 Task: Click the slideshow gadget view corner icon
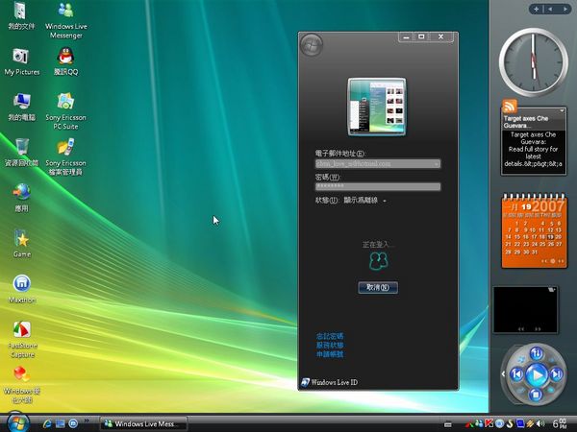[x=551, y=290]
